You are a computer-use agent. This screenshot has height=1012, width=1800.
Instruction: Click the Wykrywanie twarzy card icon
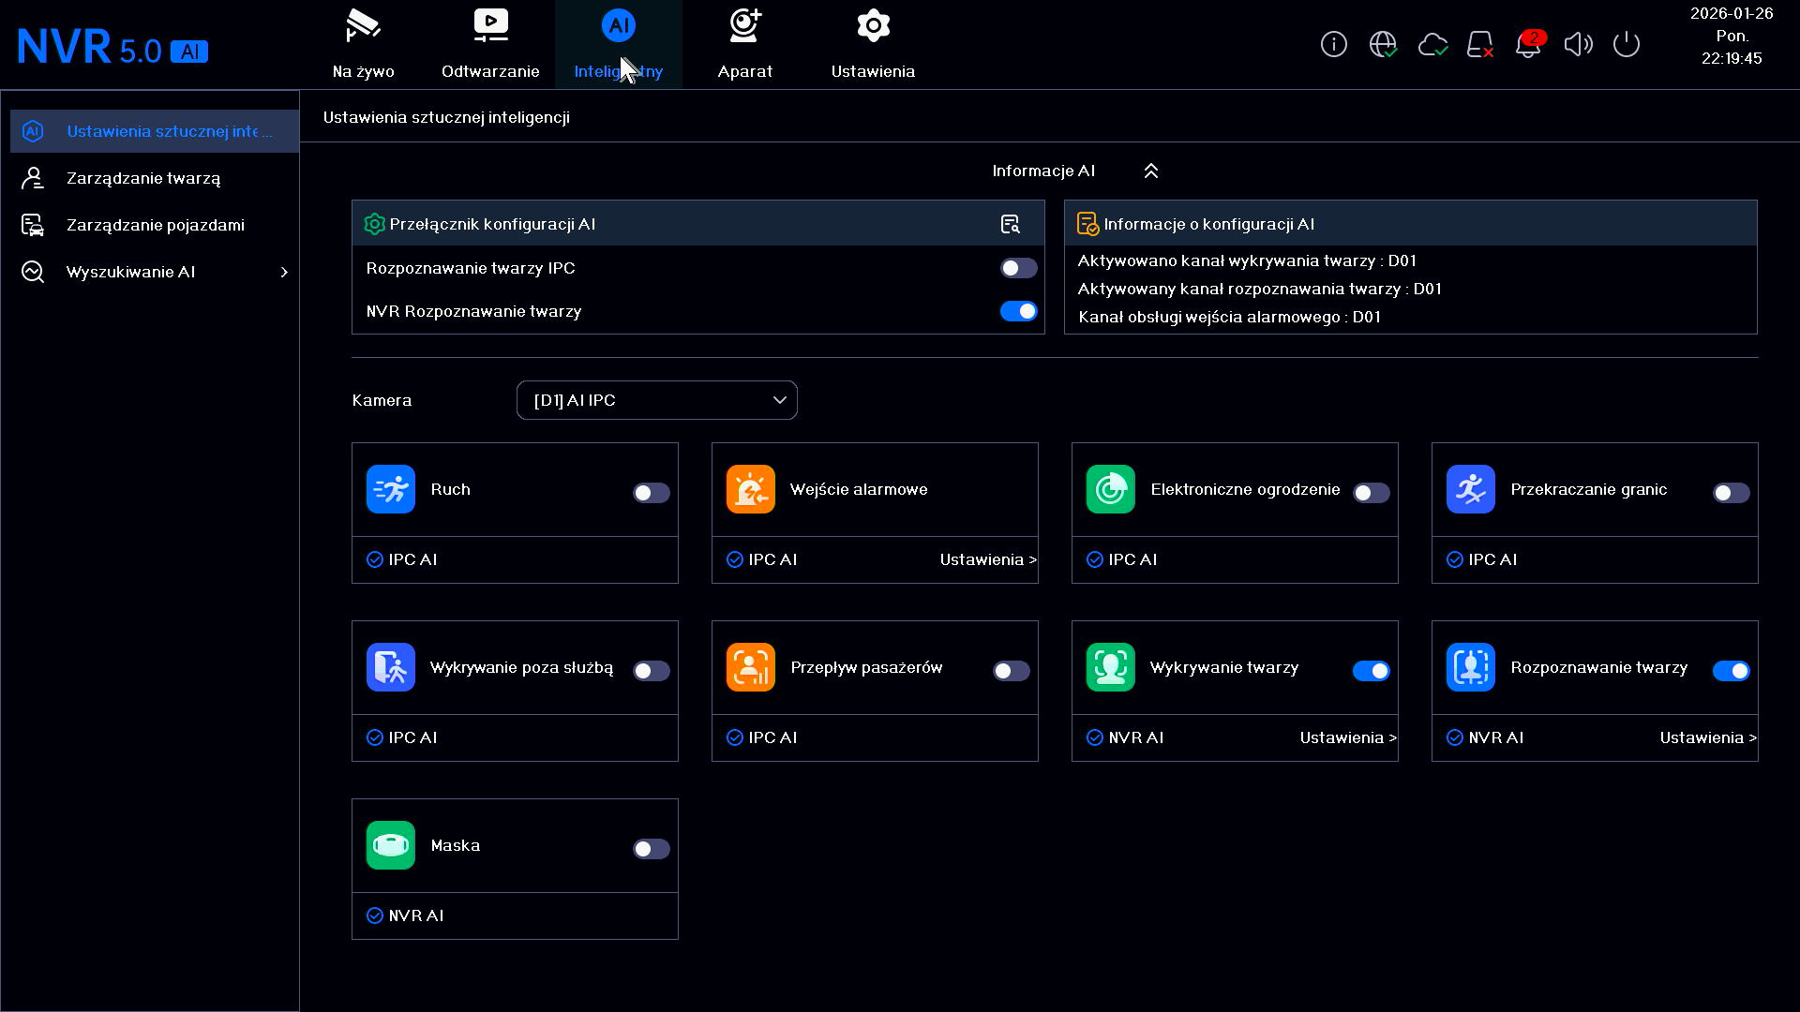[x=1111, y=667]
